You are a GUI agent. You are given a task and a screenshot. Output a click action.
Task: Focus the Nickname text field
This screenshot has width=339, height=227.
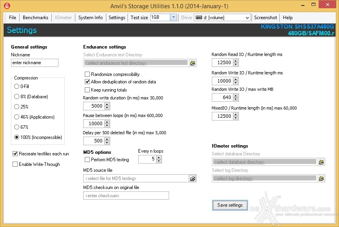click(35, 63)
